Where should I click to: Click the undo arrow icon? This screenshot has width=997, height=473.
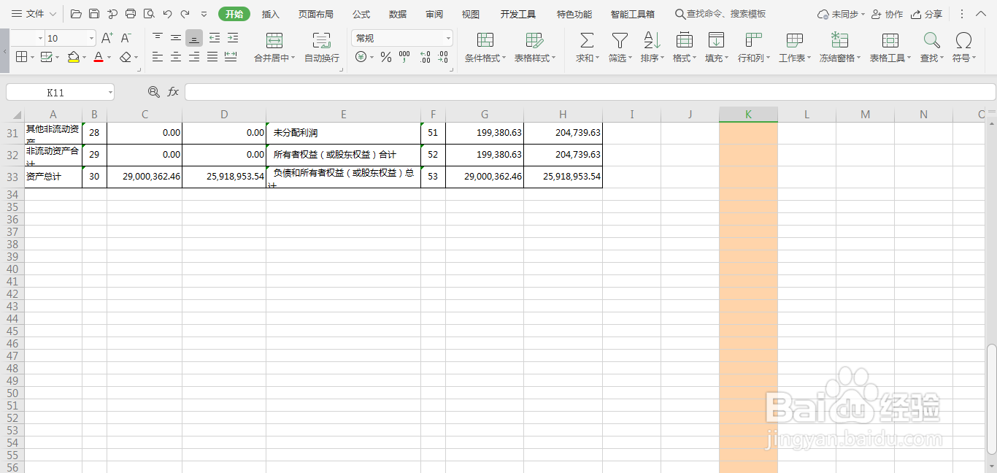pos(167,14)
